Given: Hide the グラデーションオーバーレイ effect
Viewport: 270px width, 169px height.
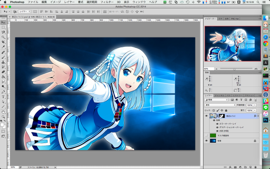Looking at the screenshot, I should 217,127.
